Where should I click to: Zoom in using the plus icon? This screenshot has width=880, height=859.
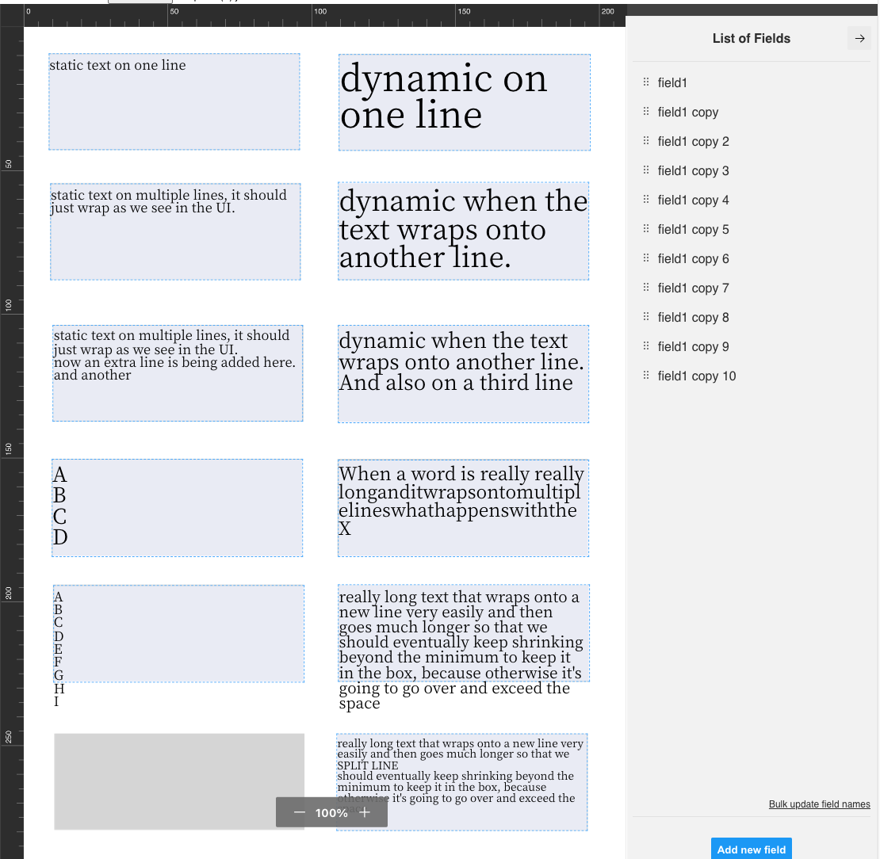[364, 812]
